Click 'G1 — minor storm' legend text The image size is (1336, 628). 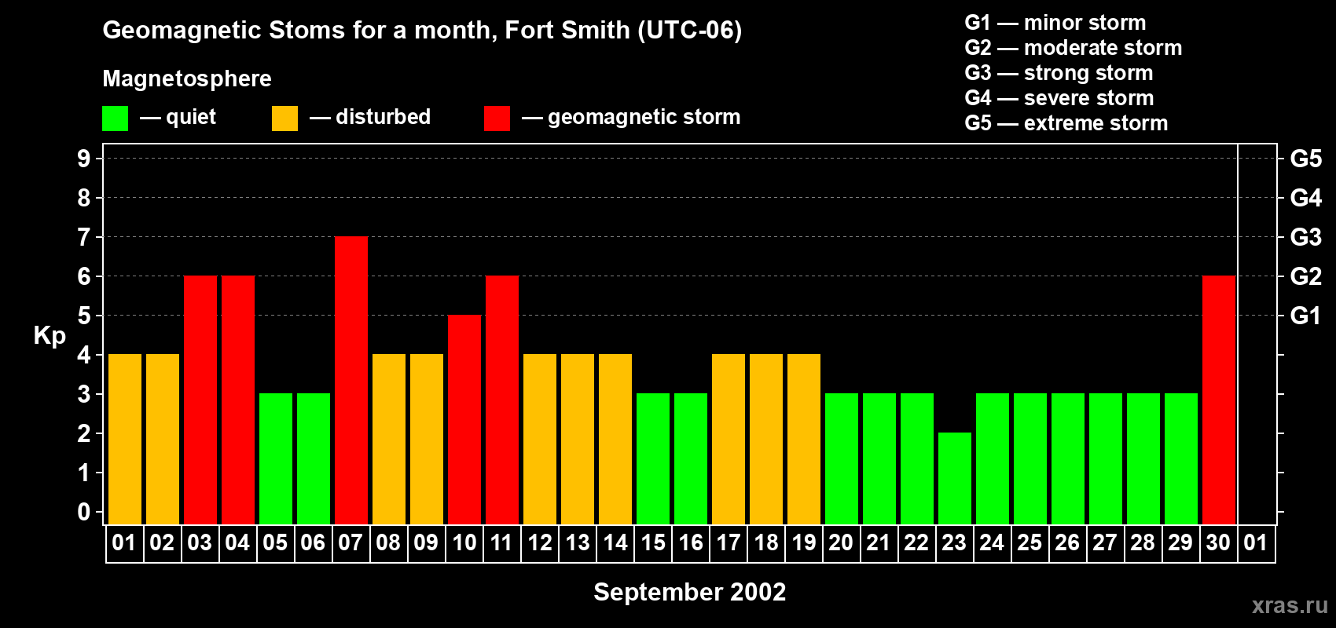(1055, 23)
